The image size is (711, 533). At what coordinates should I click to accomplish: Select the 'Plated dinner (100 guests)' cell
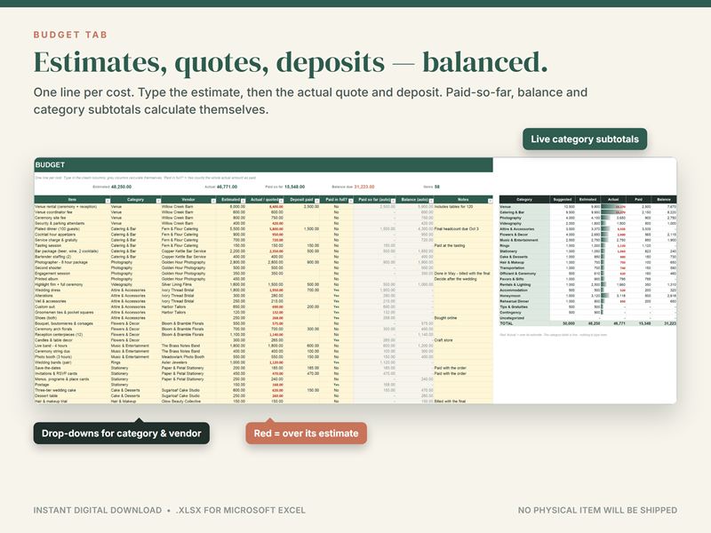[72, 229]
